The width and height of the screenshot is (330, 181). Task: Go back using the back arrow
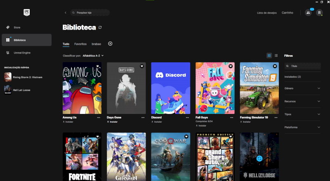(x=65, y=13)
